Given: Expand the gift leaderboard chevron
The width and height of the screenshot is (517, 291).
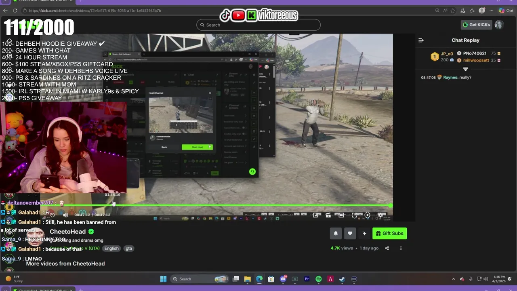Looking at the screenshot, I should click(465, 69).
